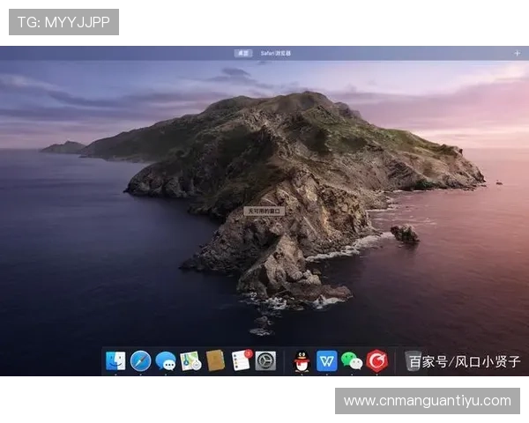
Task: Open the Messages app in dock
Action: 166,360
